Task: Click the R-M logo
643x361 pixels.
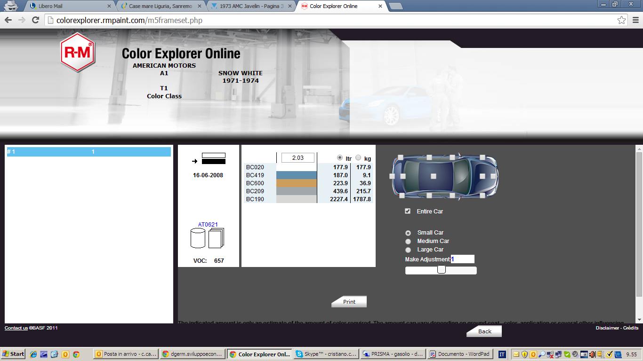Action: 78,53
